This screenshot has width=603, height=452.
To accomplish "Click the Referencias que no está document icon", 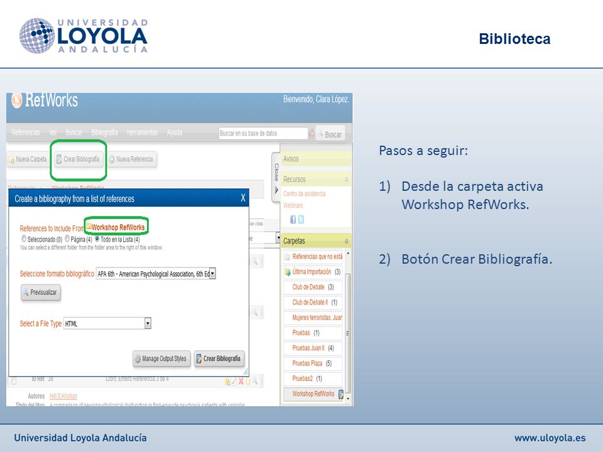I will 287,257.
